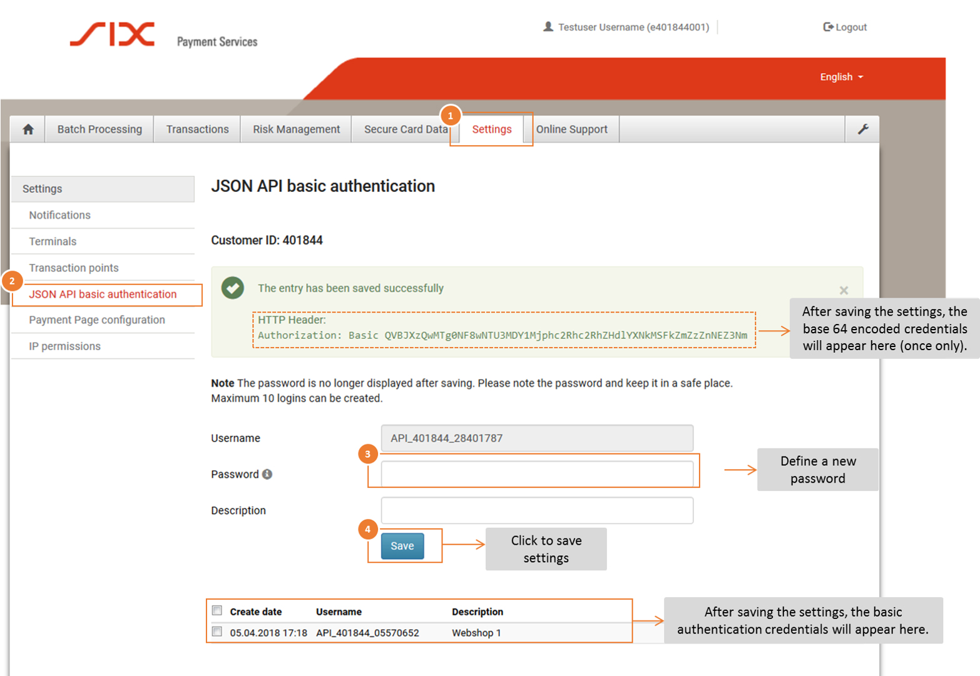
Task: Click the Password info icon
Action: tap(267, 474)
